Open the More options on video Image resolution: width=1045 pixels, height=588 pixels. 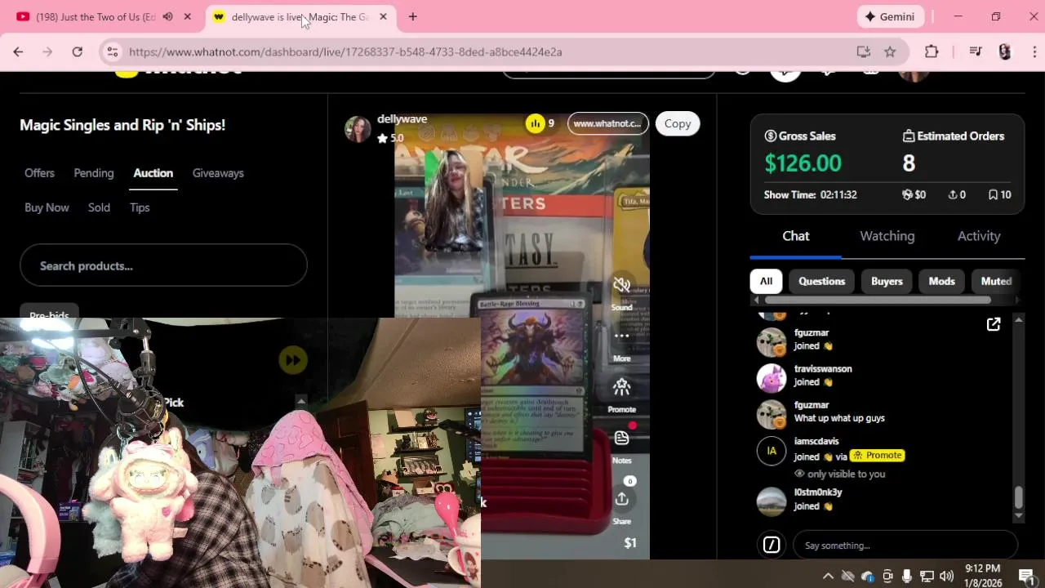coord(622,336)
